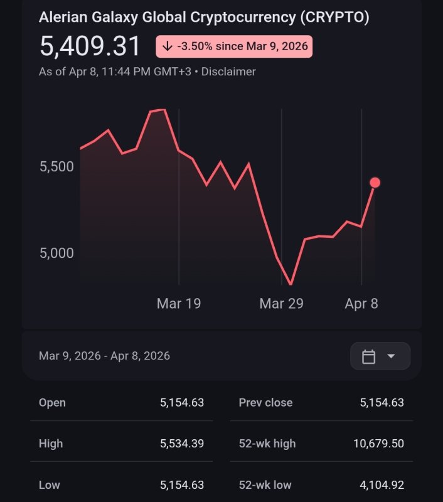The height and width of the screenshot is (502, 443).
Task: Click the current price 5,409.31
Action: (91, 46)
